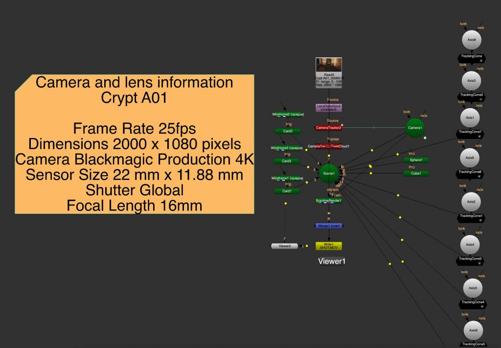Select the Camera1 node
This screenshot has width=501, height=348.
pyautogui.click(x=415, y=128)
